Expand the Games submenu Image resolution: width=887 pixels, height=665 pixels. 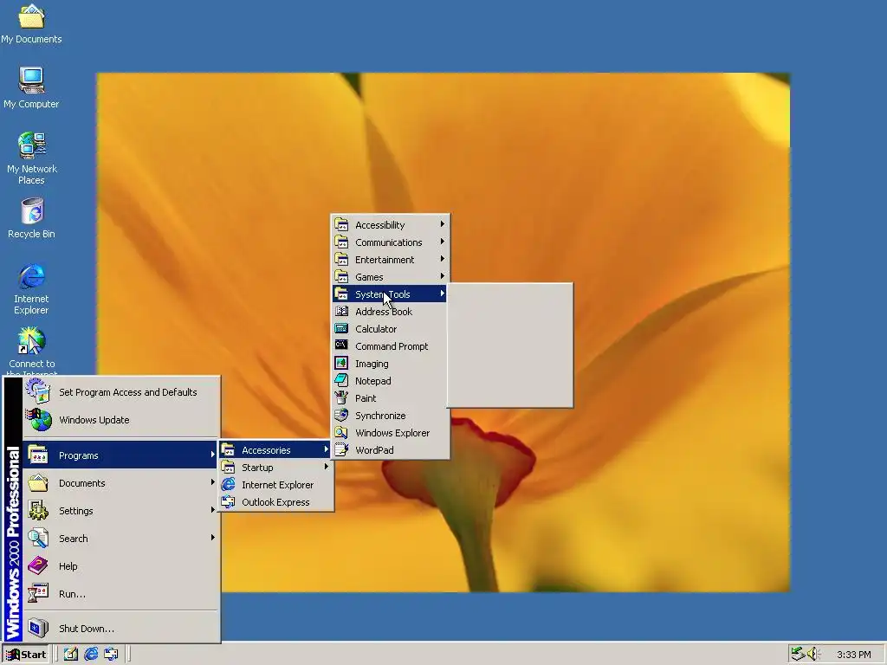click(x=391, y=277)
